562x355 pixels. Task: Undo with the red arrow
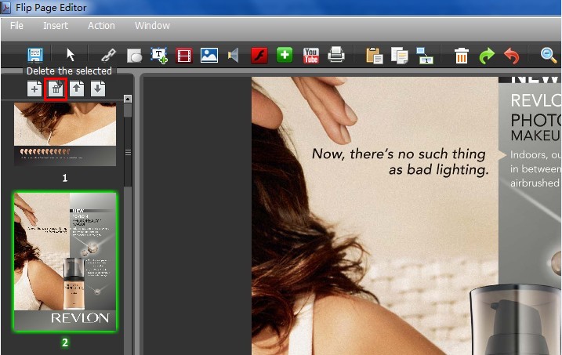(512, 56)
